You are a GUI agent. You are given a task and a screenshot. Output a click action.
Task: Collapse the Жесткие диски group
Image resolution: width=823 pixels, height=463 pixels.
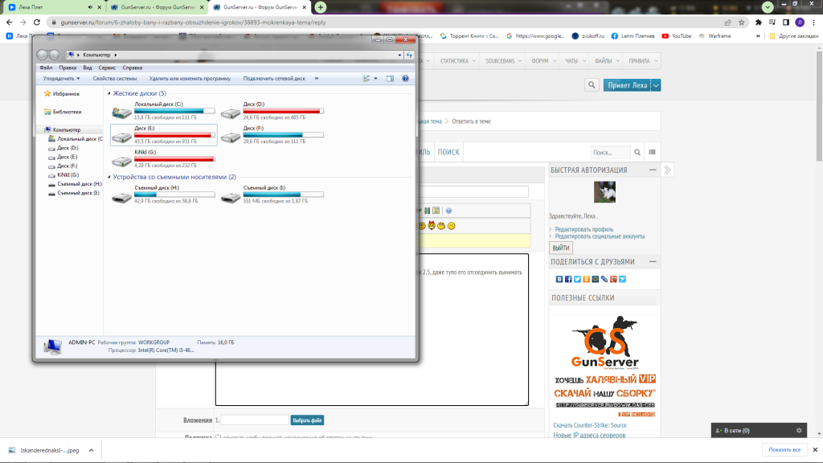click(109, 94)
